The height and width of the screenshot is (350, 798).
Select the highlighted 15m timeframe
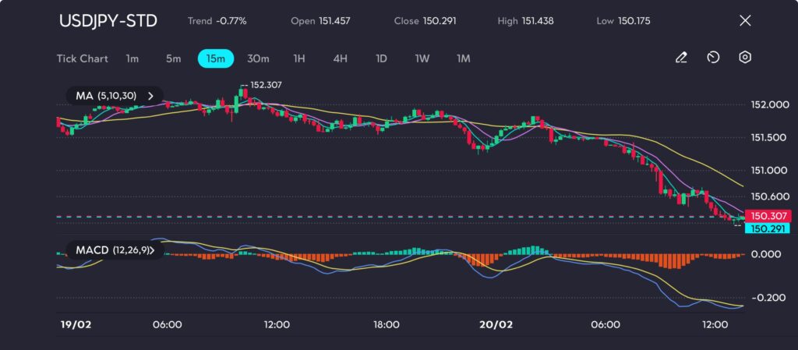coord(216,58)
